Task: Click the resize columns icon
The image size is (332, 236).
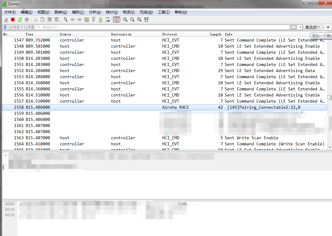Action: [x=146, y=20]
